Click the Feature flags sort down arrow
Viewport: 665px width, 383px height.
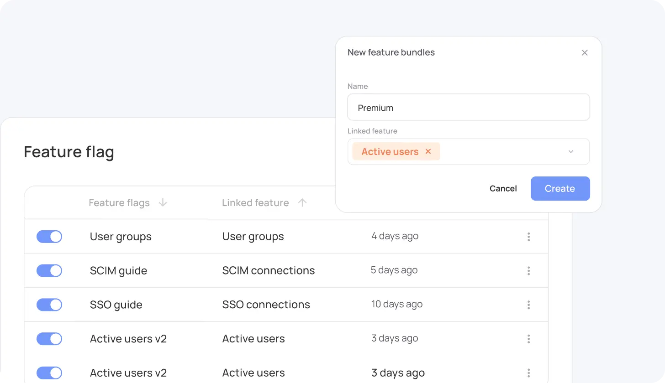coord(163,203)
